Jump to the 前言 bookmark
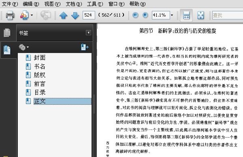This screenshot has width=243, height=157. point(40,84)
